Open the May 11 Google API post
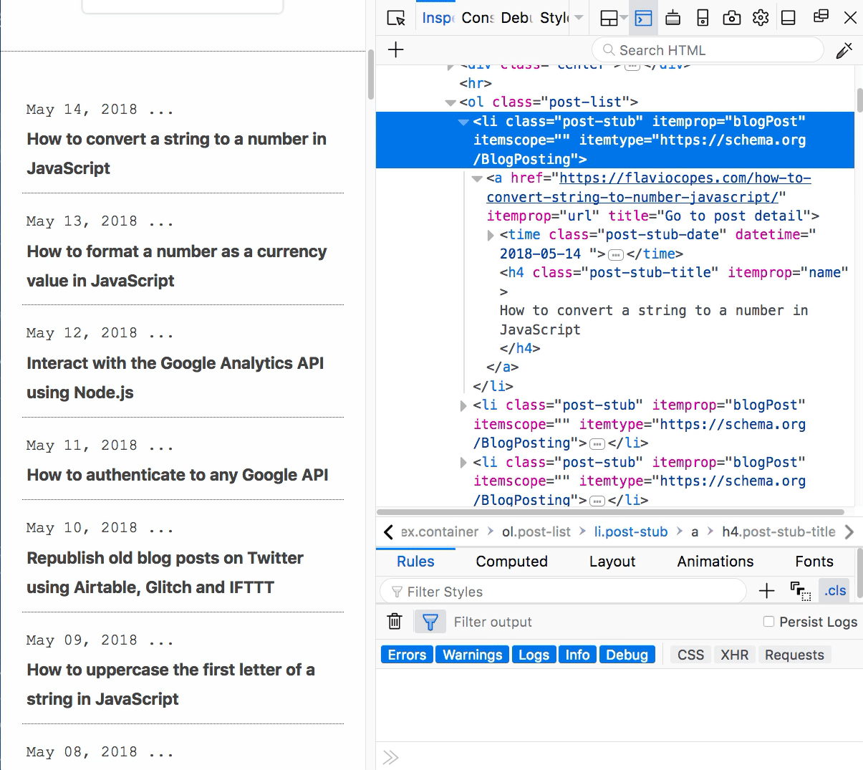863x770 pixels. 178,475
